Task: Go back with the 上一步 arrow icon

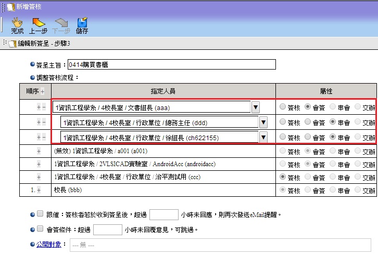Action: click(39, 22)
